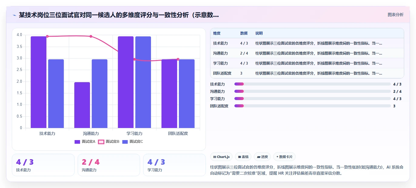Click the 学习能力 progress bar
Screen dimensions: 416x188
(x=313, y=99)
